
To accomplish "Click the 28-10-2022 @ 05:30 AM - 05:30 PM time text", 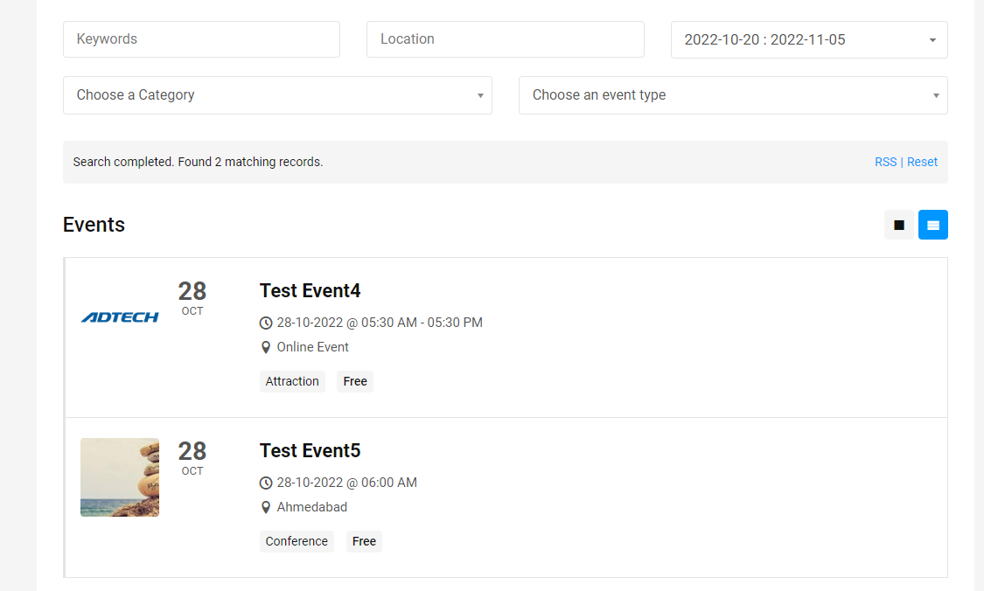I will coord(380,323).
